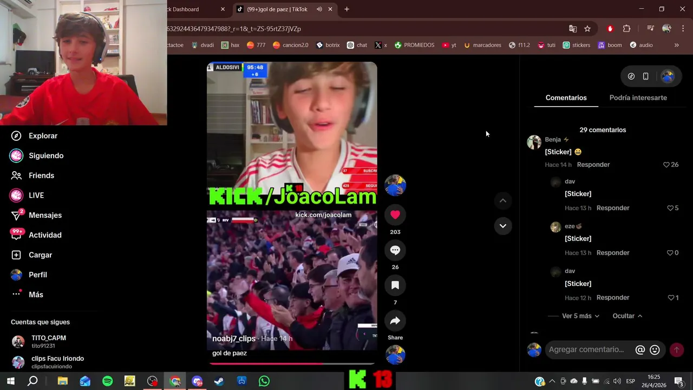Screen dimensions: 693x390
Task: Open Benja's profile picture in comments
Action: pos(534,142)
